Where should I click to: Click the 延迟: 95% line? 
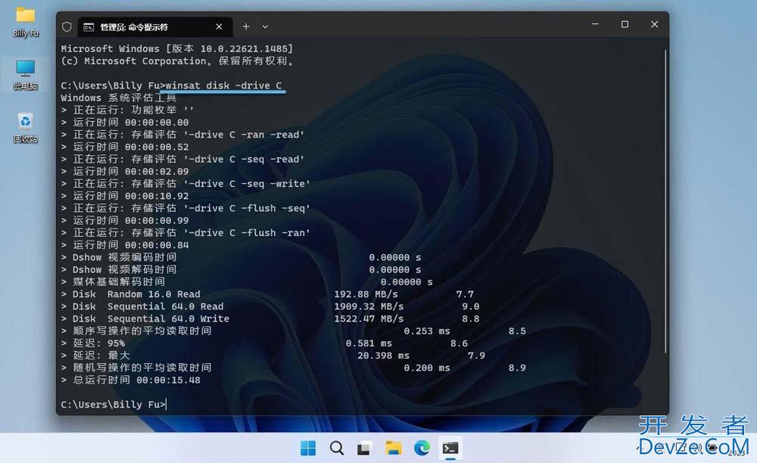coord(264,343)
